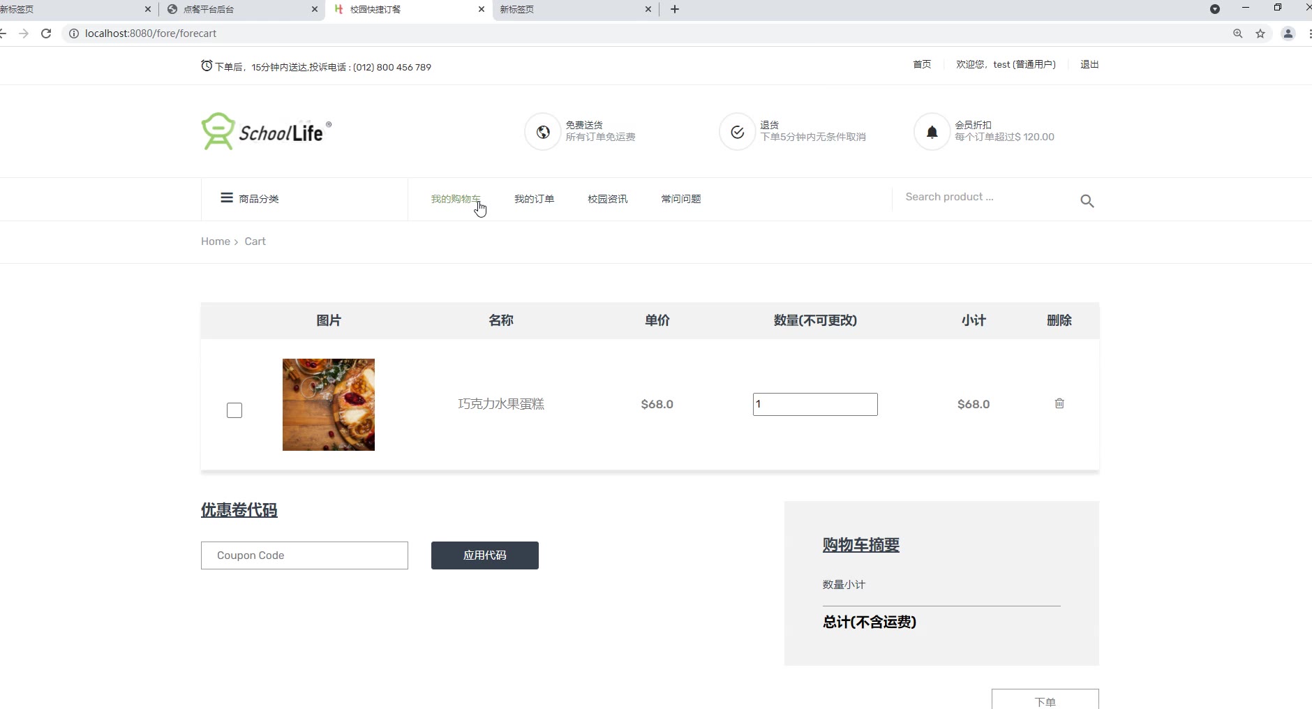Viewport: 1312px width, 709px height.
Task: Click the 优惠卷代码 heading
Action: [239, 510]
